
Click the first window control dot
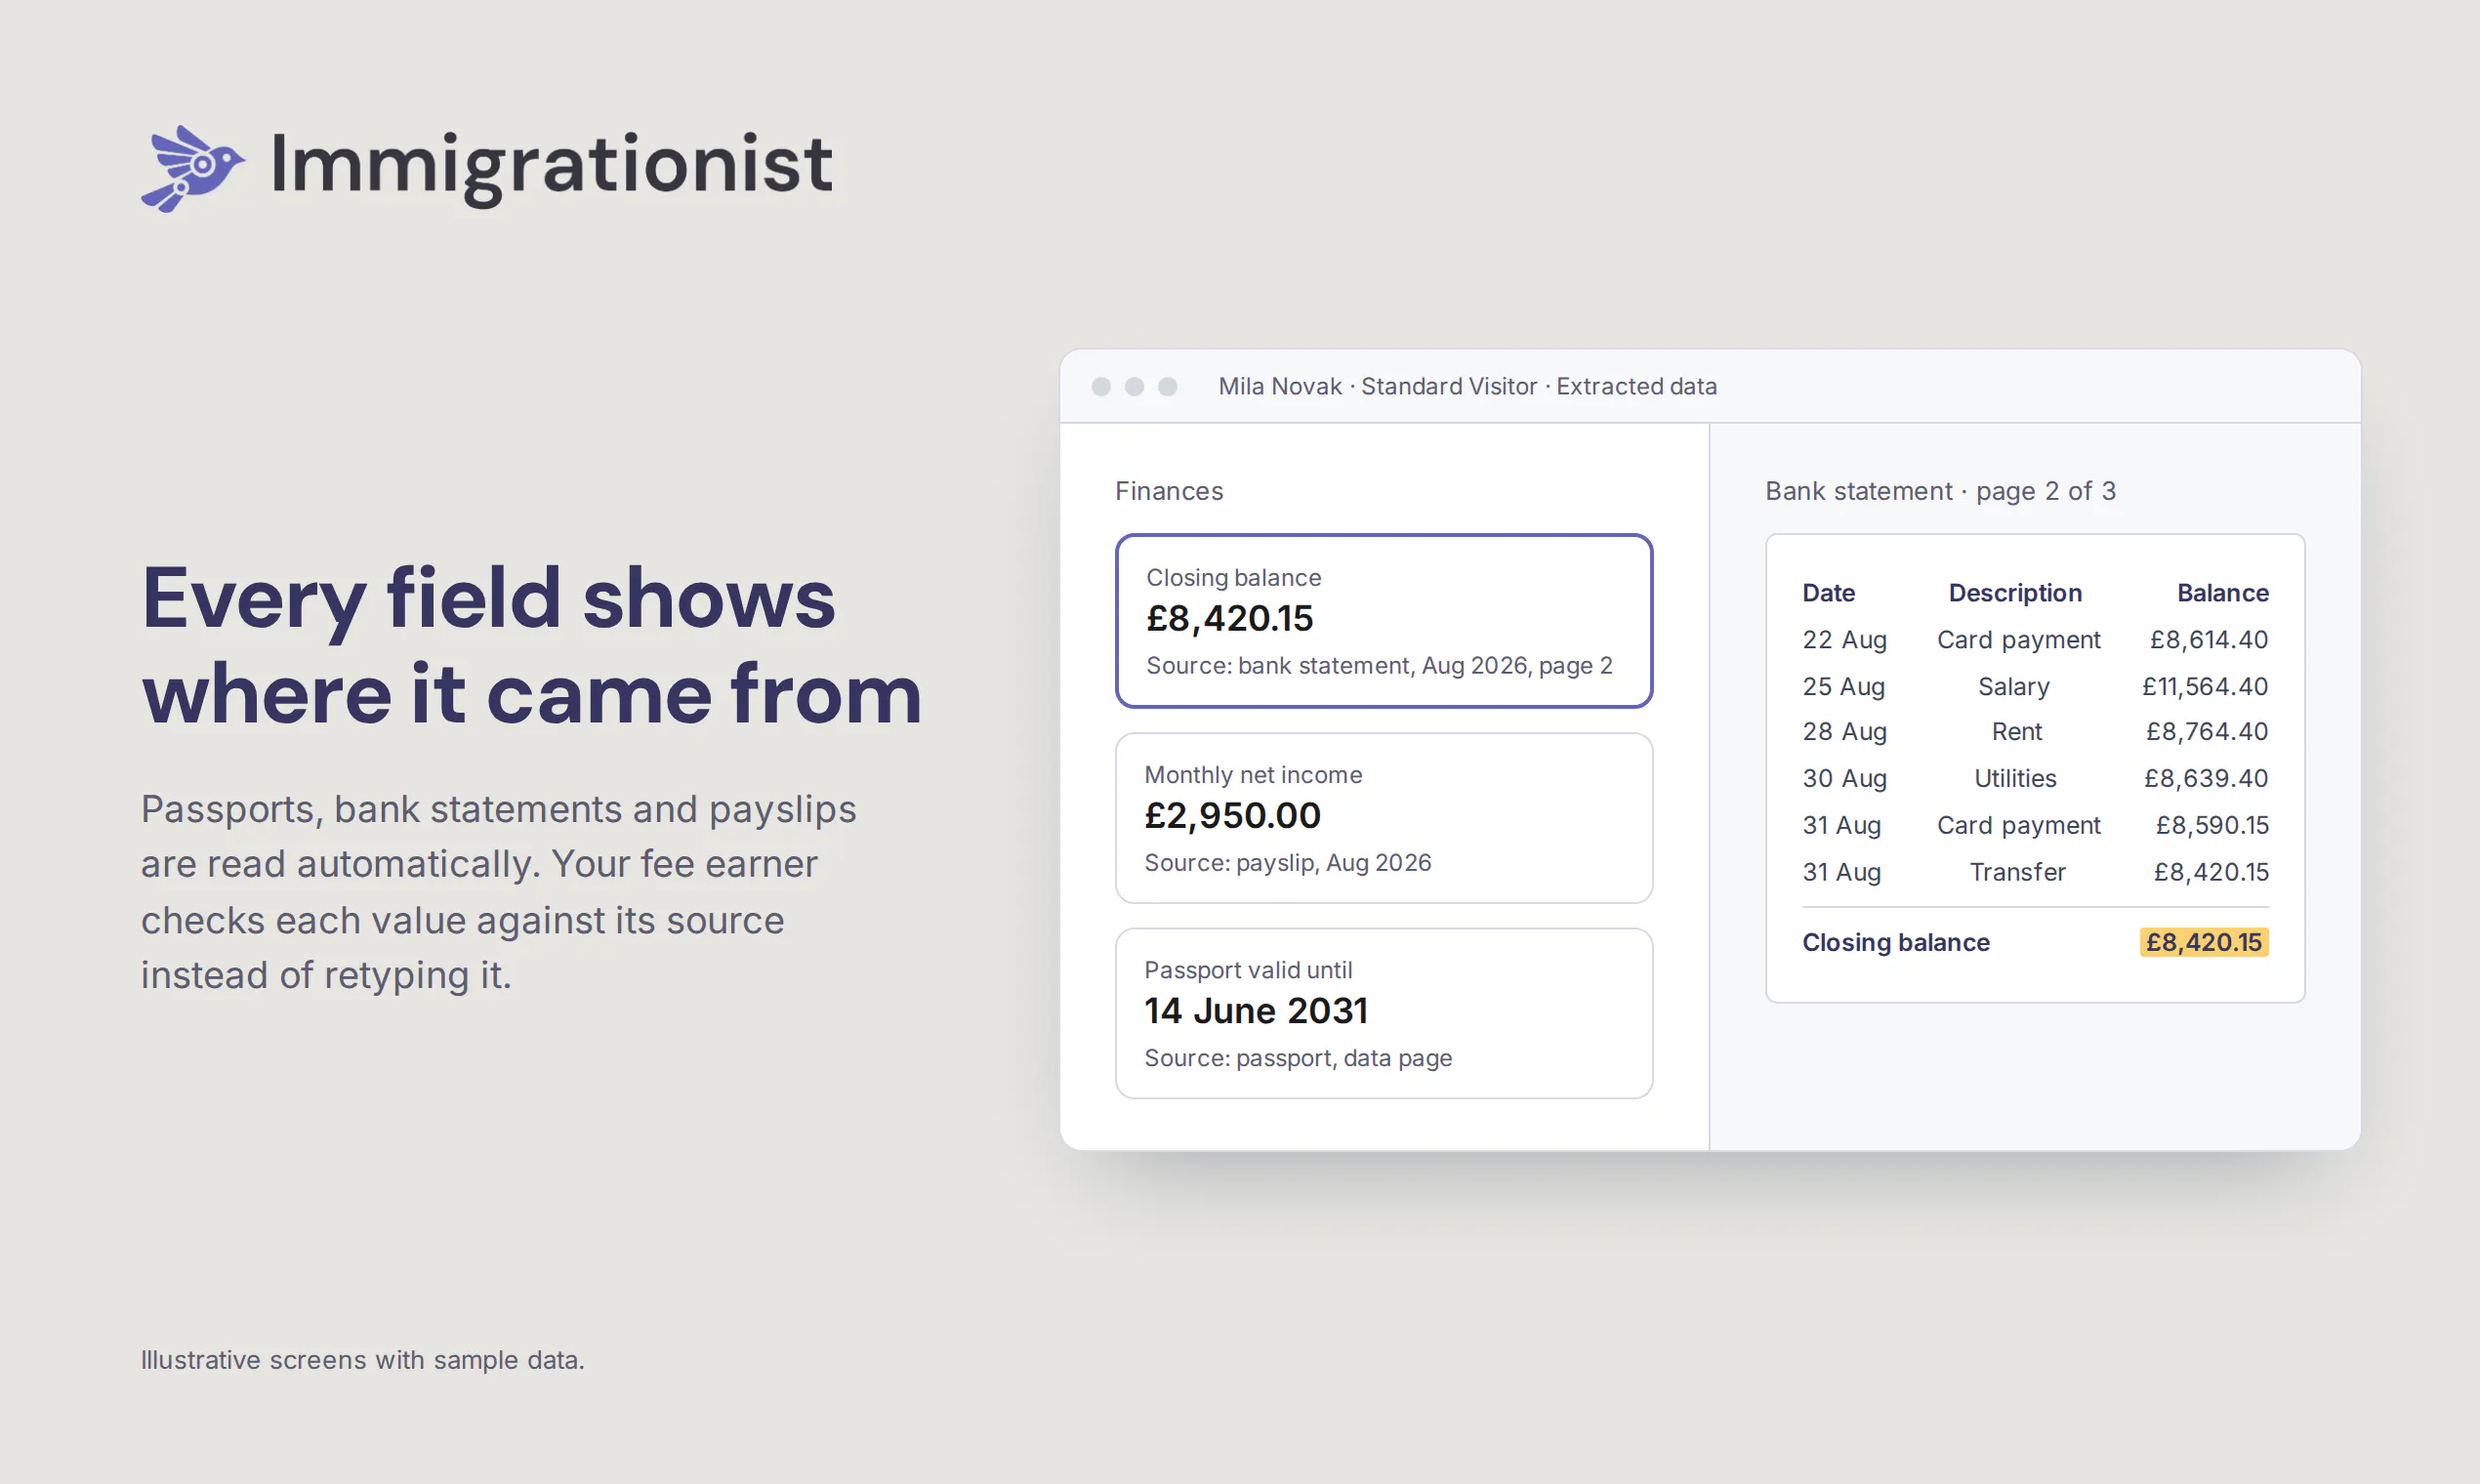(1101, 387)
